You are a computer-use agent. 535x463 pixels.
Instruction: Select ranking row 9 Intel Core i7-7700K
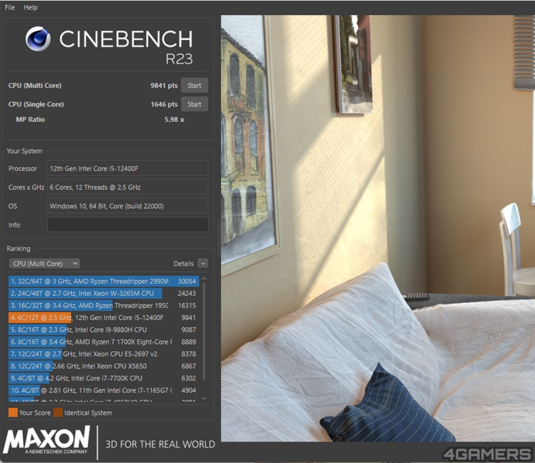103,378
